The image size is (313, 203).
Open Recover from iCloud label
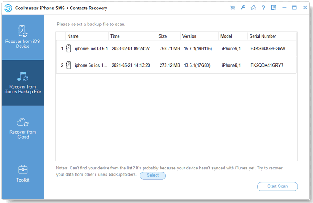click(23, 135)
